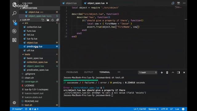Open the editor more actions ellipsis

click(x=184, y=3)
